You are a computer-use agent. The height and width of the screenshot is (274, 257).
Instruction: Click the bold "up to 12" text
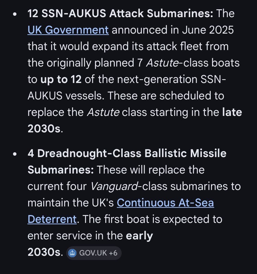tap(61, 79)
